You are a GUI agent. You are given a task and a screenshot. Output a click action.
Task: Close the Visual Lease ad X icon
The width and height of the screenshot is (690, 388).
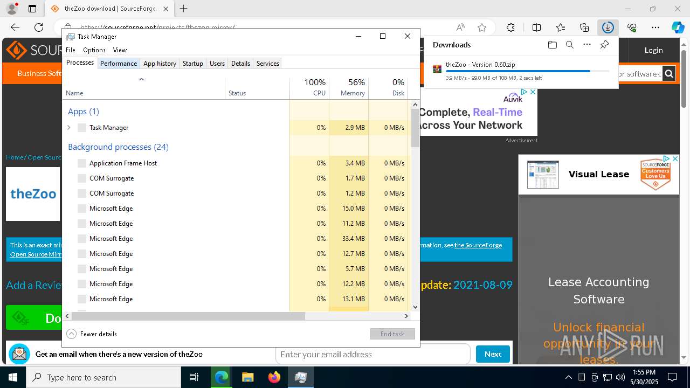675,159
